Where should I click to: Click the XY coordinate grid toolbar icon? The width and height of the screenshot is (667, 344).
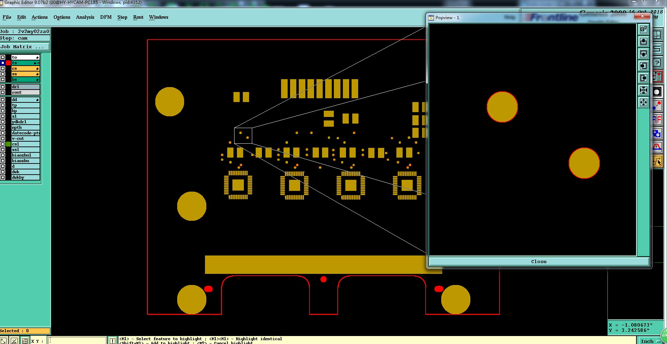(x=657, y=35)
